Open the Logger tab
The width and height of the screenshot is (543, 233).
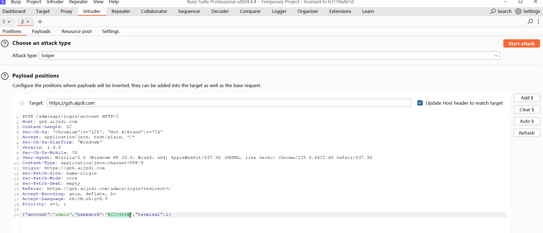click(279, 11)
